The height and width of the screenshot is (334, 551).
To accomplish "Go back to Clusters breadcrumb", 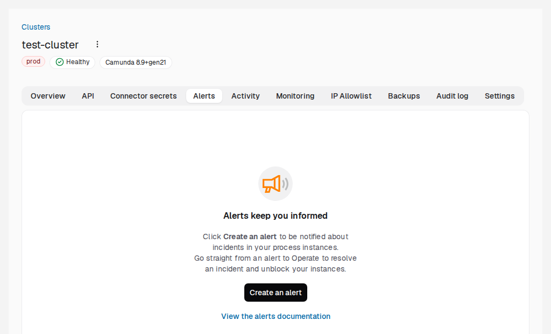I will pyautogui.click(x=36, y=27).
